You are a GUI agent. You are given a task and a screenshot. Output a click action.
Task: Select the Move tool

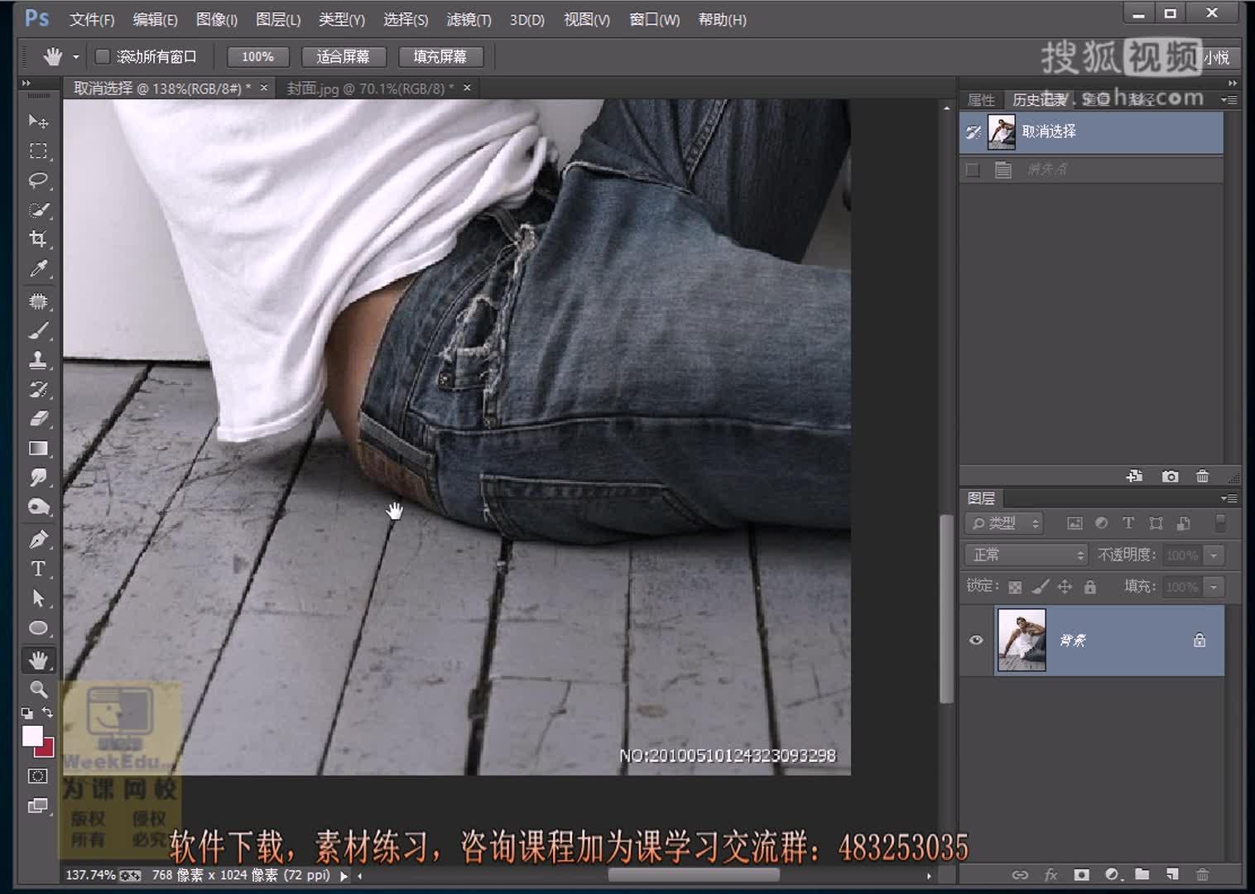point(38,121)
